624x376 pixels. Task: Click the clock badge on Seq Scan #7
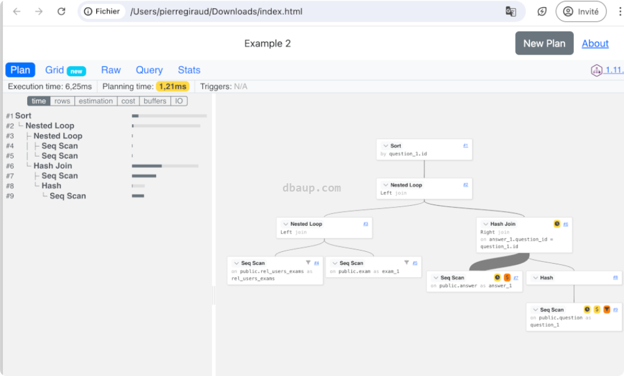click(x=497, y=278)
